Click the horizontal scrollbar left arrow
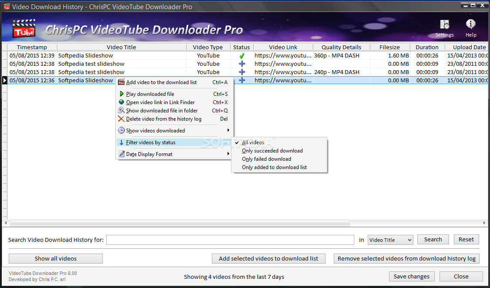490x288 pixels. (6, 223)
